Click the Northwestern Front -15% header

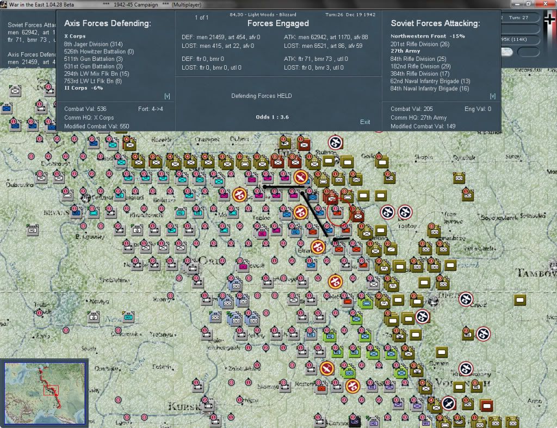[428, 36]
